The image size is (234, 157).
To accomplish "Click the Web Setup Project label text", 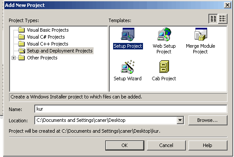I will pos(164,49).
